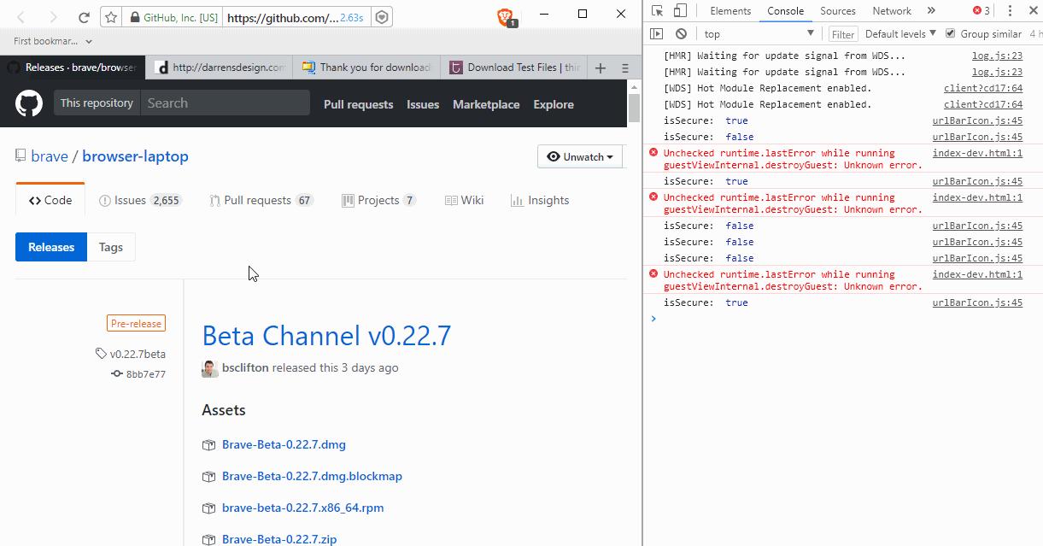Open the repository Issues tab with 2,655
This screenshot has height=546, width=1043.
pyautogui.click(x=140, y=201)
